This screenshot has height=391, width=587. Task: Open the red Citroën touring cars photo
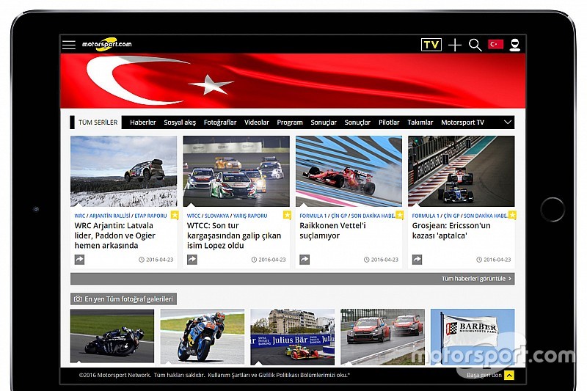point(382,337)
